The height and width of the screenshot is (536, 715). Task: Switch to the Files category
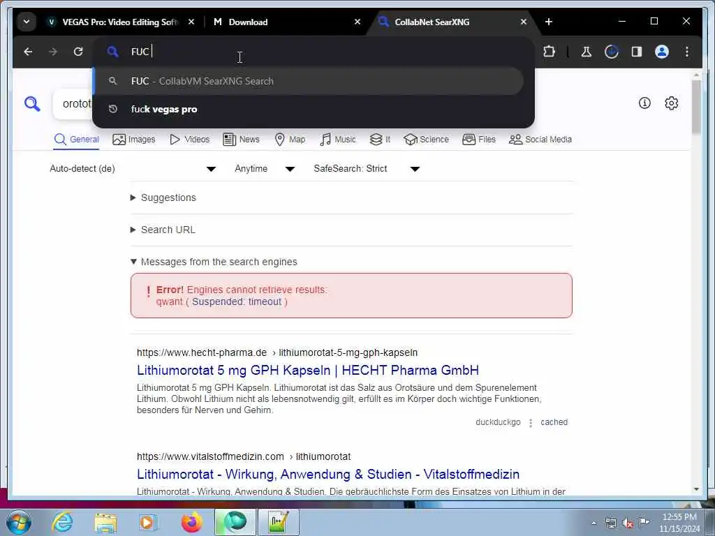point(478,140)
